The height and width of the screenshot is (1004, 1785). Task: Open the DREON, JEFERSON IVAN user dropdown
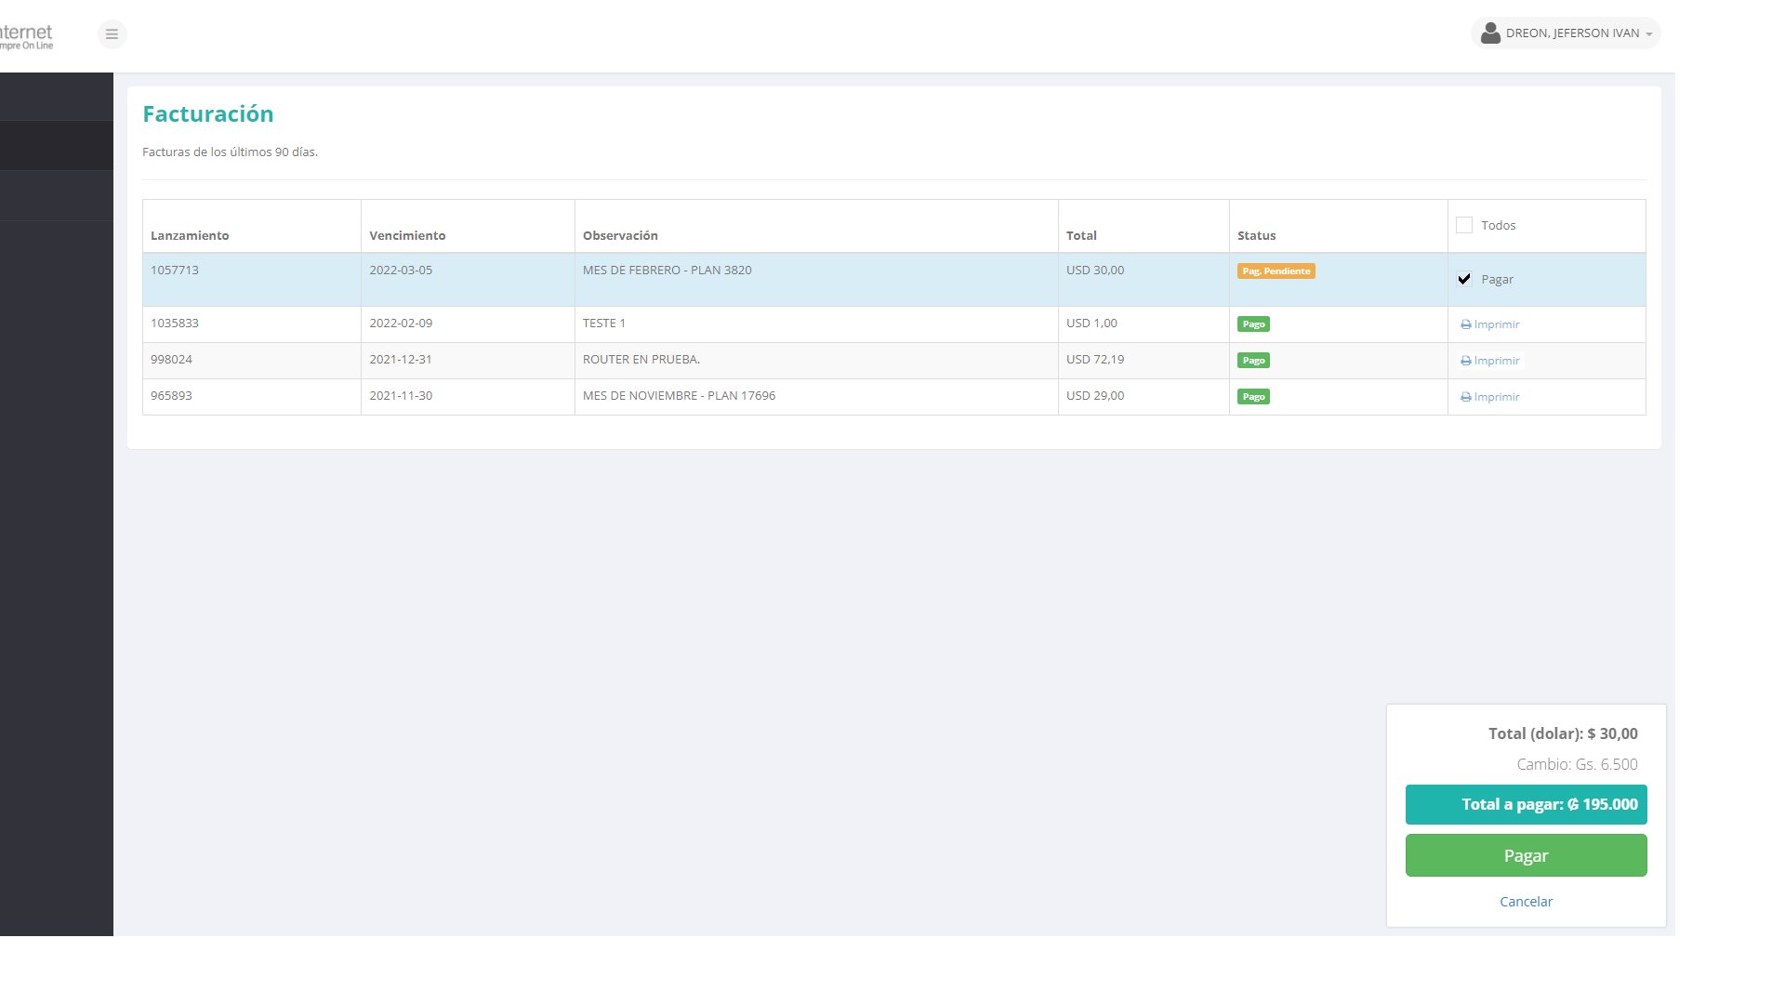1566,33
